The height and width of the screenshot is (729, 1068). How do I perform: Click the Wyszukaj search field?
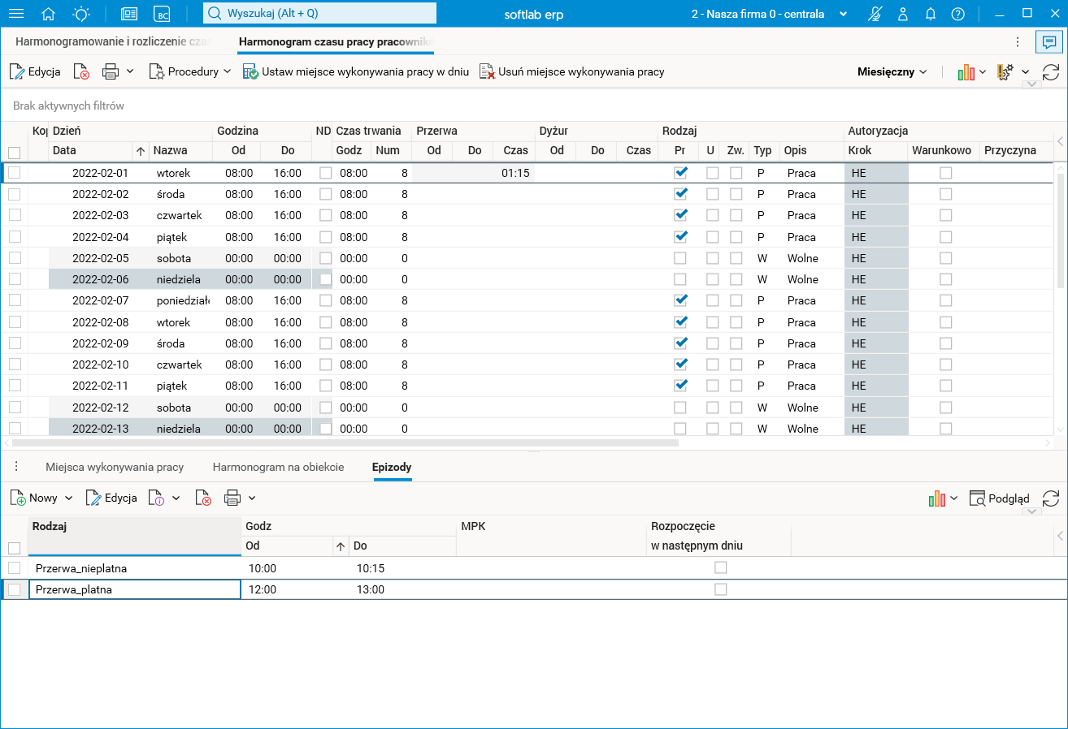click(319, 14)
